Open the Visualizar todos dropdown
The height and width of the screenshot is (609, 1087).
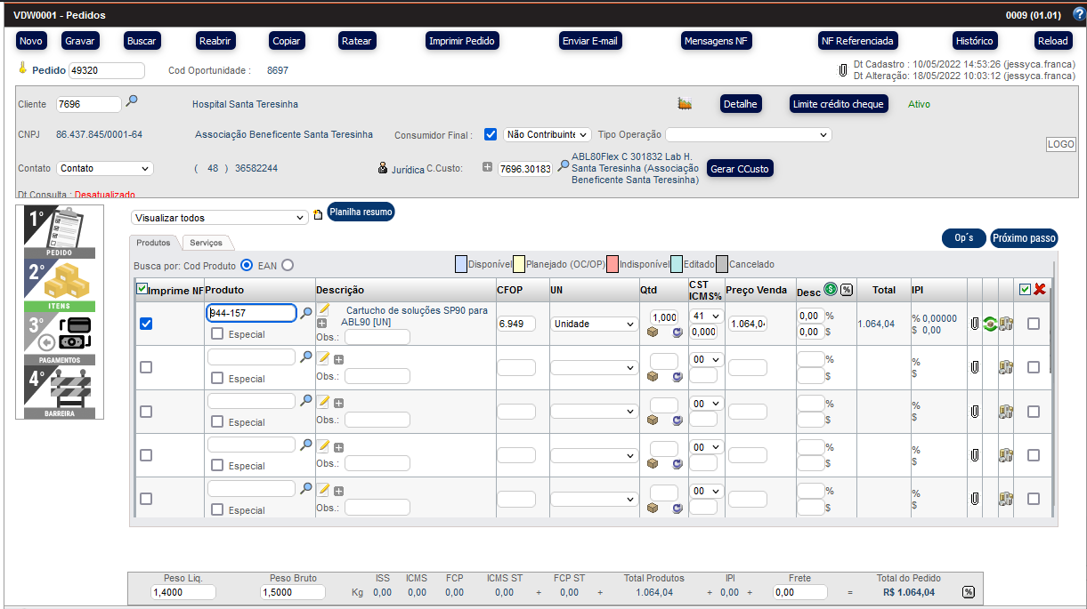pyautogui.click(x=219, y=218)
